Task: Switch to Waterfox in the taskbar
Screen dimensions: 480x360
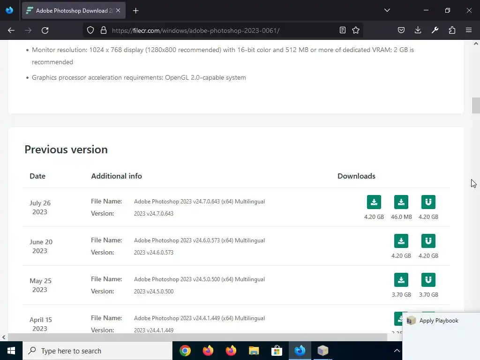Action: [x=300, y=351]
